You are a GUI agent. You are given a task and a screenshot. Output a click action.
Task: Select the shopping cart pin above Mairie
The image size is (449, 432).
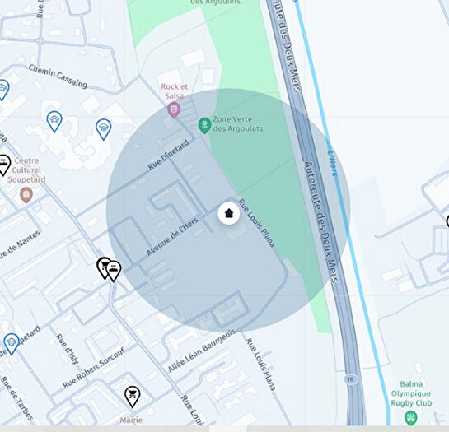(133, 397)
